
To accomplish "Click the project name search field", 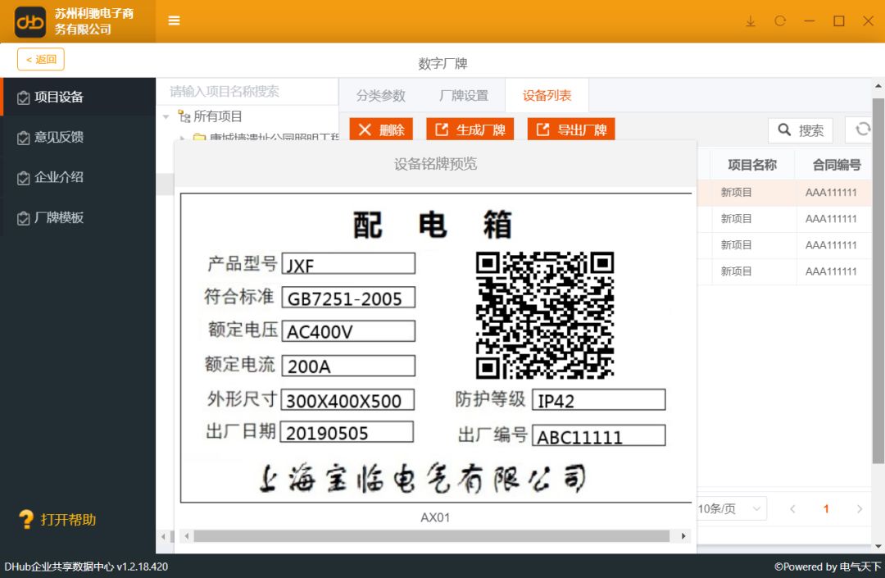I will coord(247,92).
